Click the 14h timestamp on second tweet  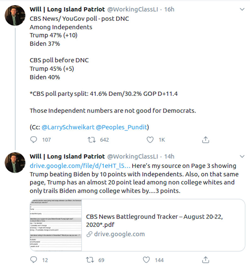tap(169, 156)
